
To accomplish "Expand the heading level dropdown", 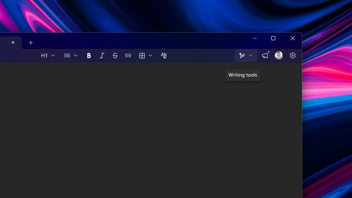I will coord(53,55).
